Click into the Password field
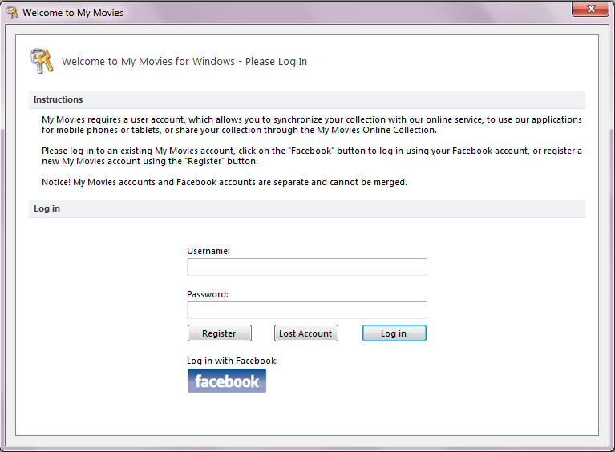 pyautogui.click(x=306, y=310)
